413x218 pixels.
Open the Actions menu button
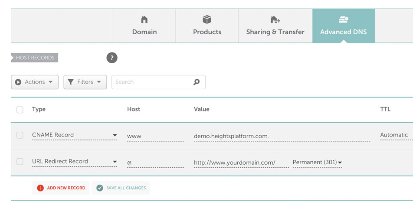point(35,82)
